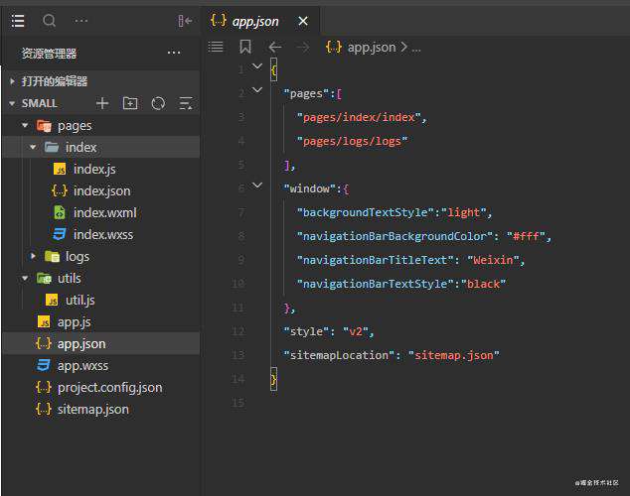Click the closing brace on line 14

(274, 379)
